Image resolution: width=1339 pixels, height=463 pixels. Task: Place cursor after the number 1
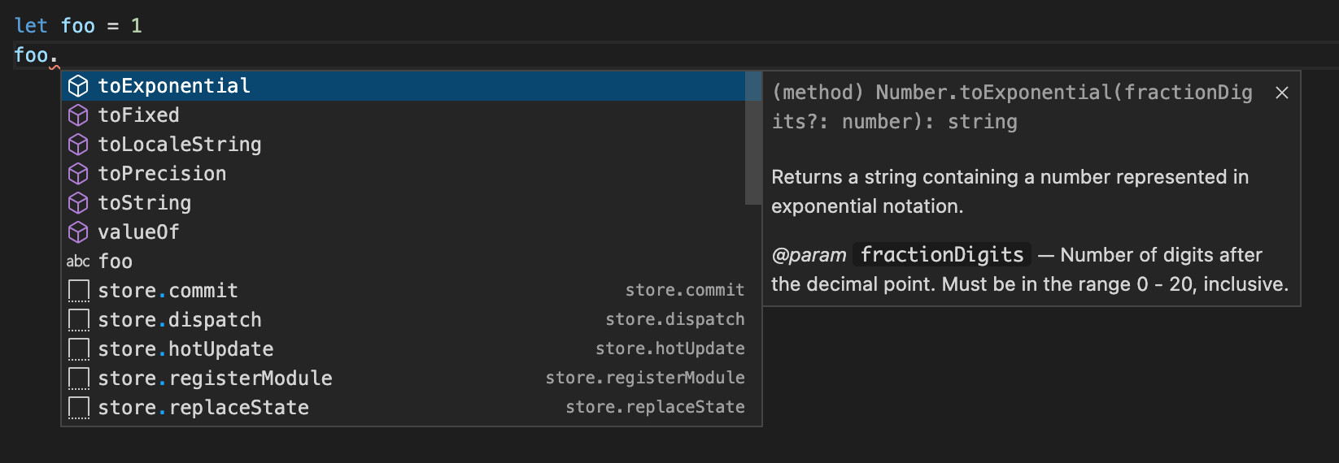click(x=143, y=26)
